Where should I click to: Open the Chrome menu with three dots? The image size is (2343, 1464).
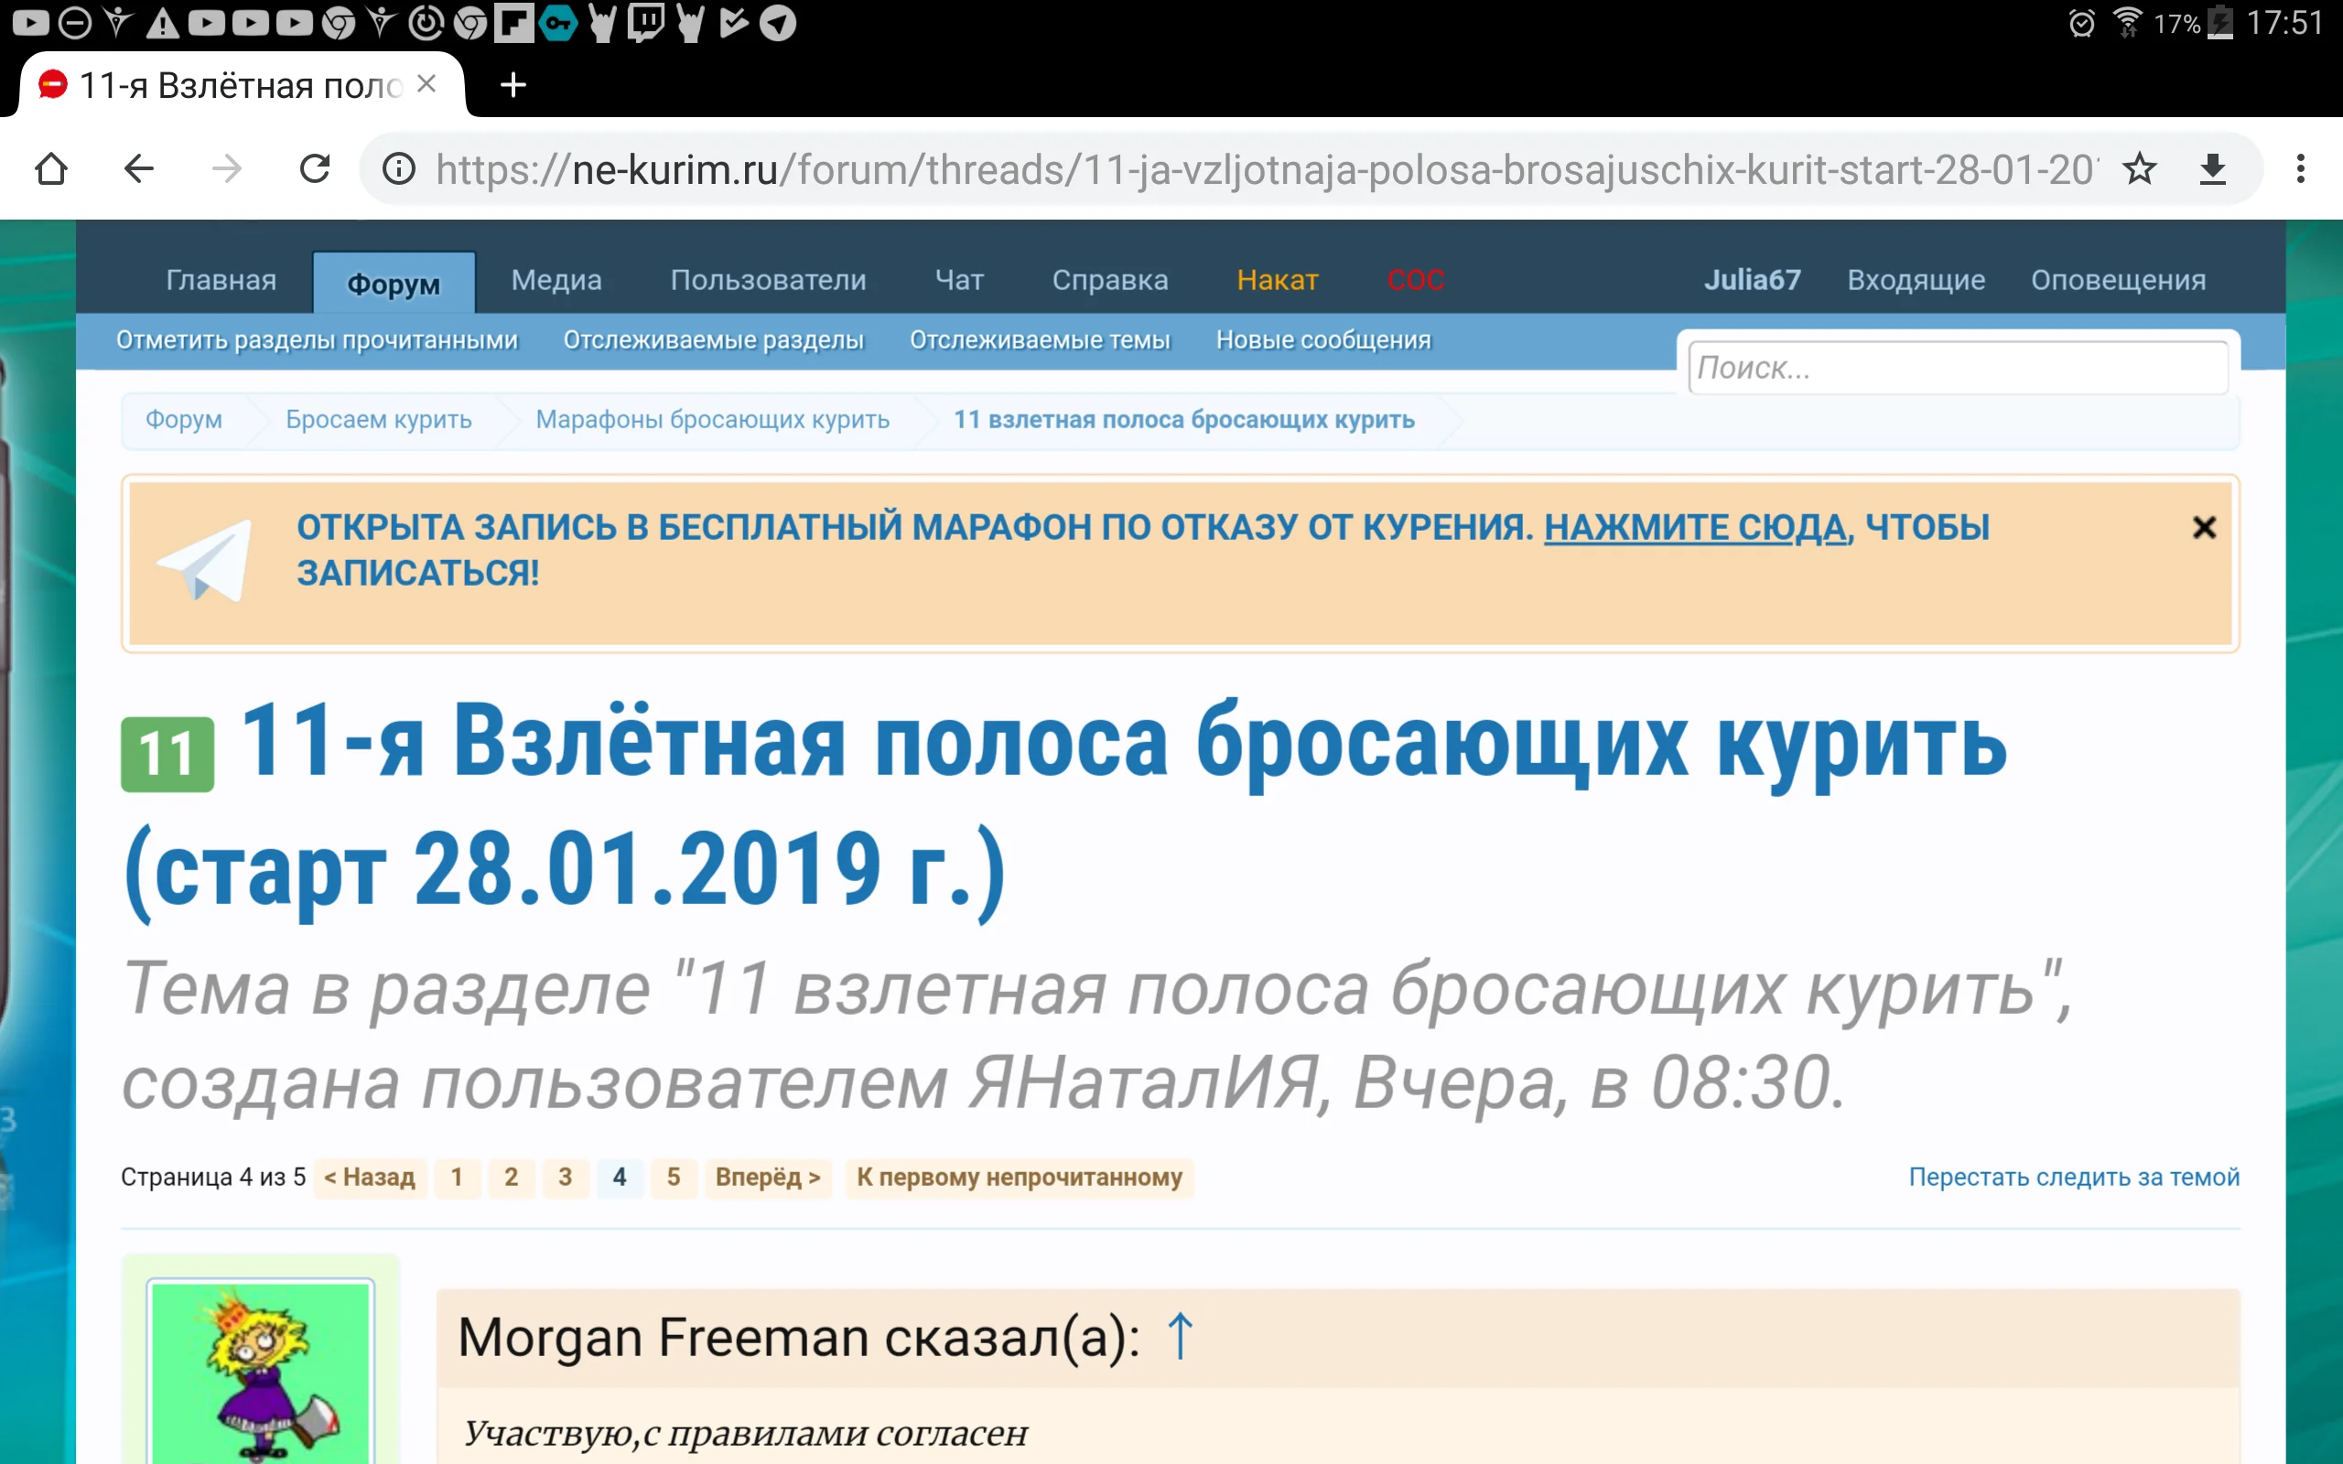2303,168
